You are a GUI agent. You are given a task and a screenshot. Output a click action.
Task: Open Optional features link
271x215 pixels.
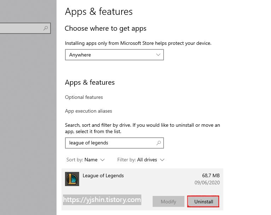[84, 97]
